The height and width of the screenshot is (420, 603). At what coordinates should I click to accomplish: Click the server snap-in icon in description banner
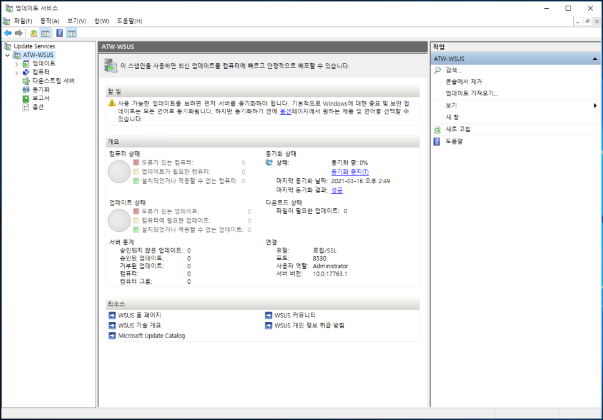tap(110, 66)
